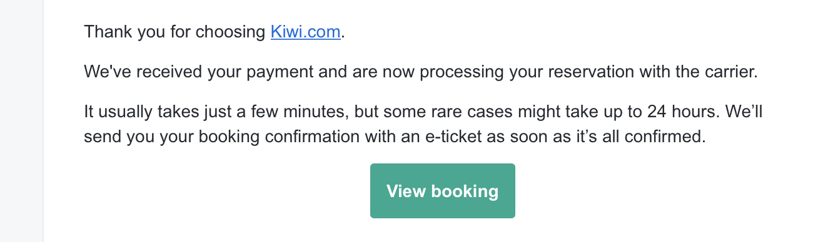813x242 pixels.
Task: Click the 'It usually takes just a few minutes' text
Action: [216, 113]
